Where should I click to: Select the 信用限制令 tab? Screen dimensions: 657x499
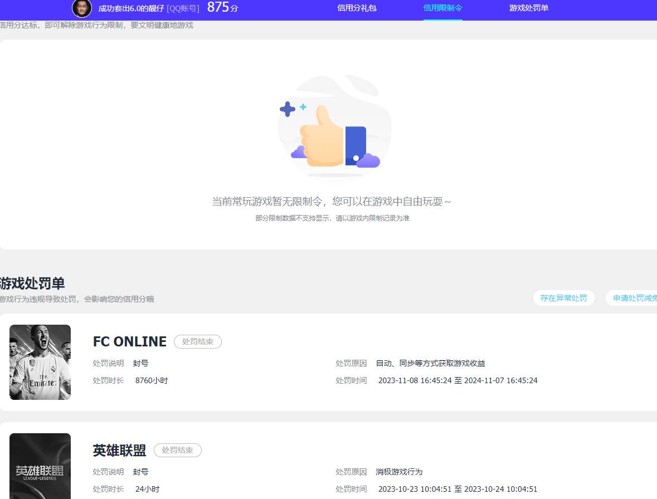(442, 8)
